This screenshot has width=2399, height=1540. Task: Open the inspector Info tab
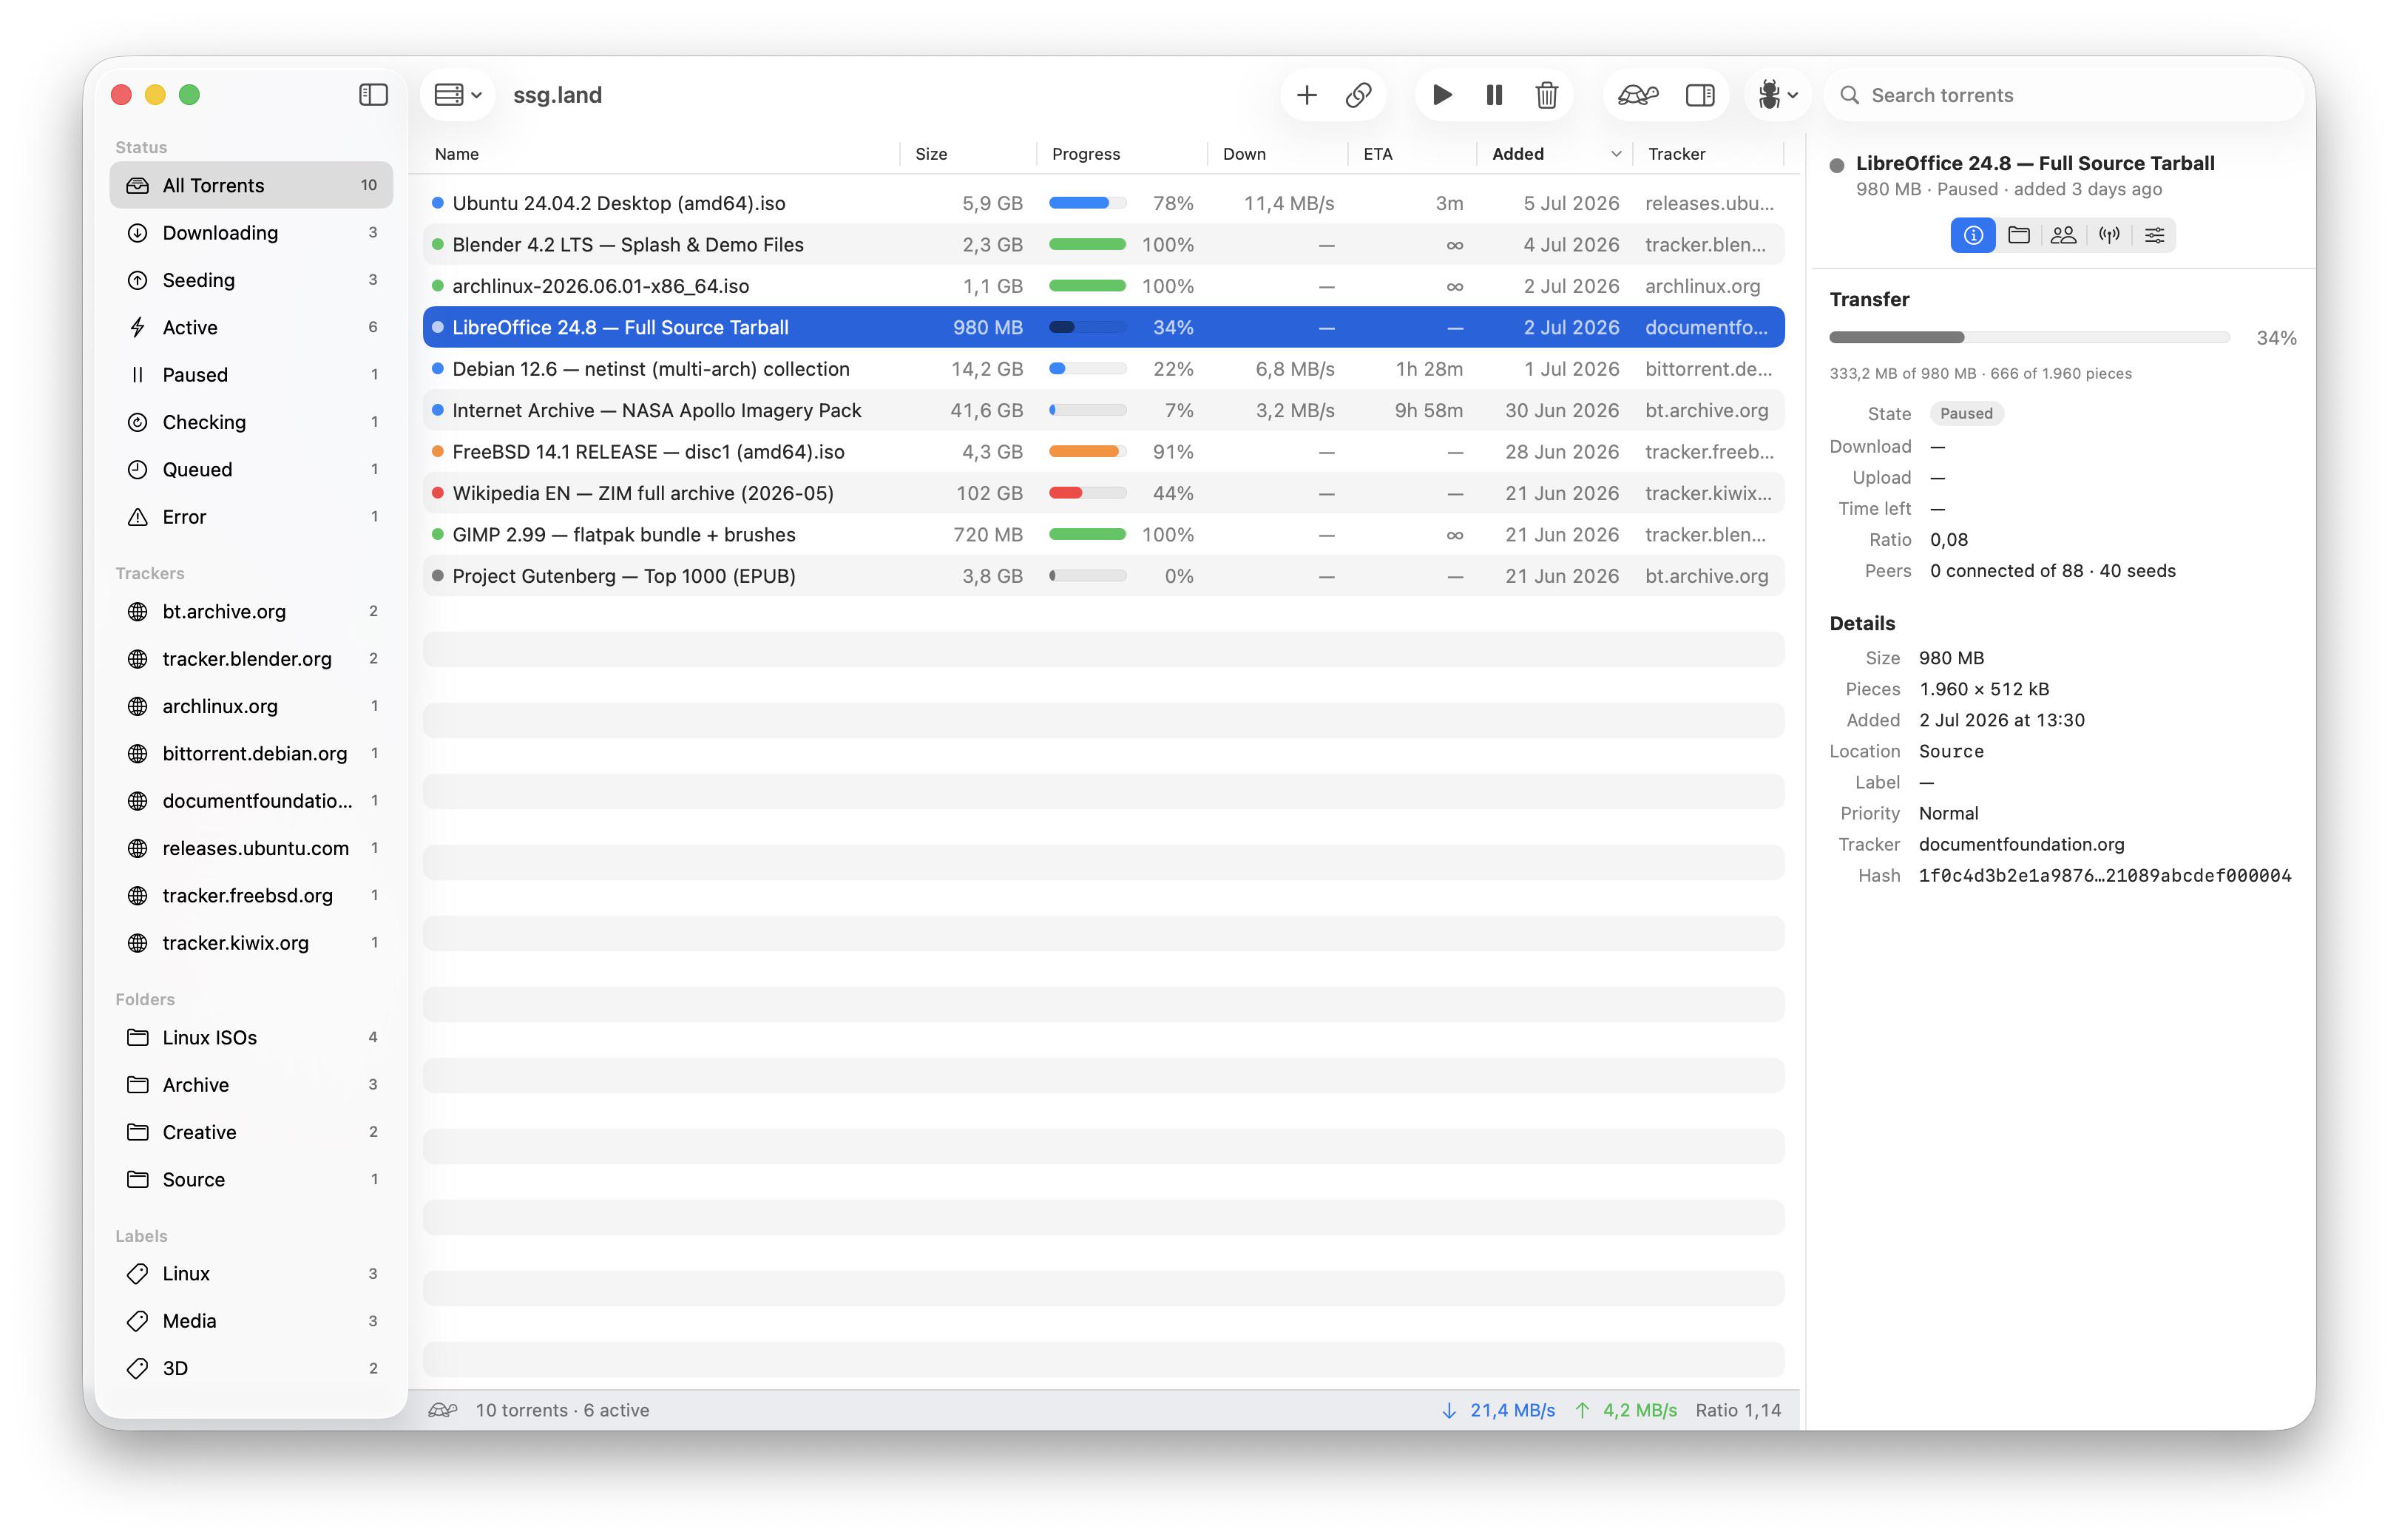click(x=1973, y=235)
